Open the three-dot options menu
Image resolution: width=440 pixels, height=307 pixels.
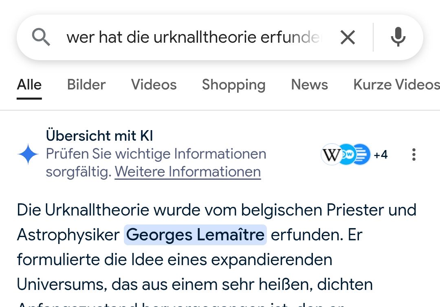tap(414, 155)
